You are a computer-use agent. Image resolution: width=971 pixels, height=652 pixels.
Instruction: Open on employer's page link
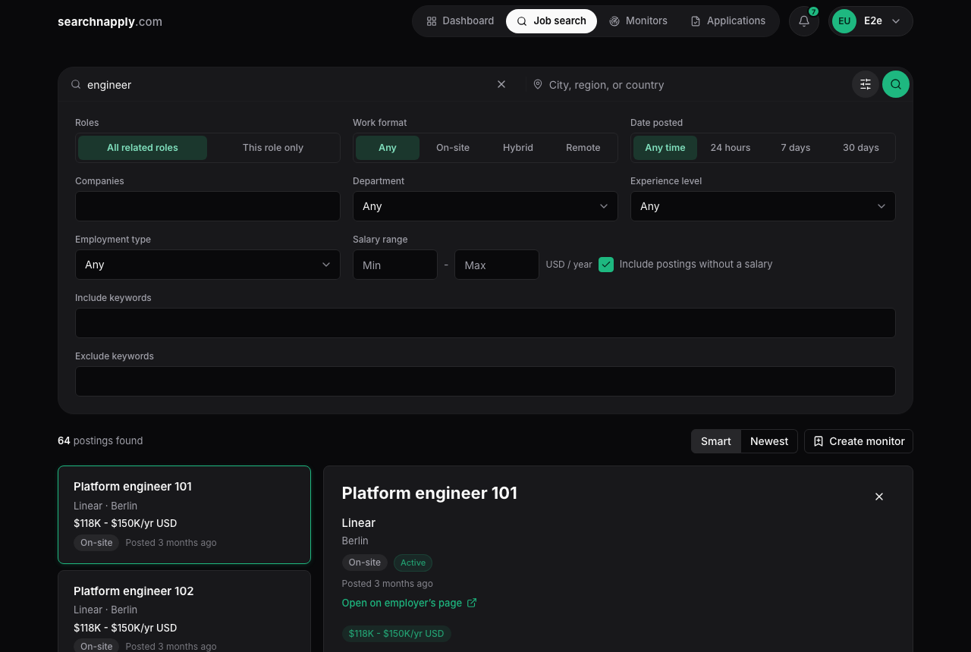tap(410, 603)
